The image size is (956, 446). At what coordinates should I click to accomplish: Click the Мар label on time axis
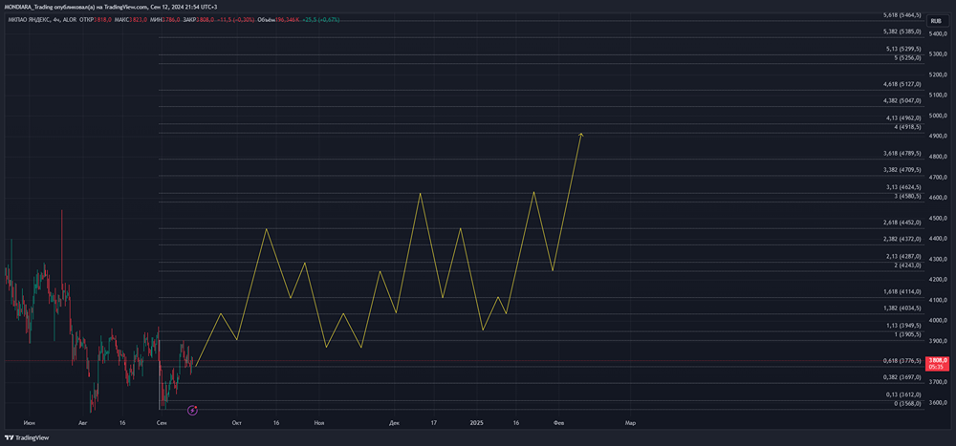tap(630, 422)
